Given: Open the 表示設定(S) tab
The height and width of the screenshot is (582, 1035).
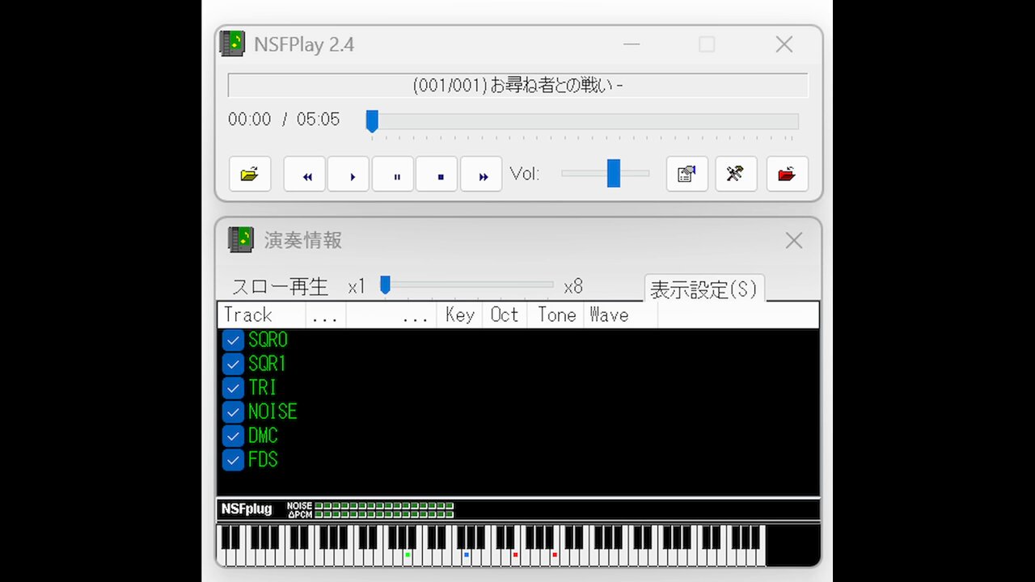Looking at the screenshot, I should [703, 289].
